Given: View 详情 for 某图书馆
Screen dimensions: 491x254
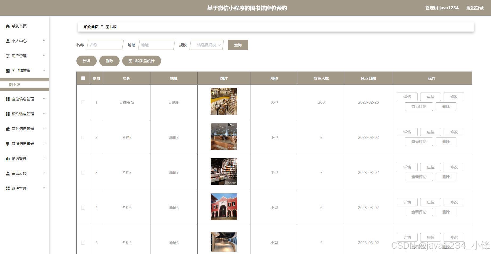Looking at the screenshot, I should (407, 97).
